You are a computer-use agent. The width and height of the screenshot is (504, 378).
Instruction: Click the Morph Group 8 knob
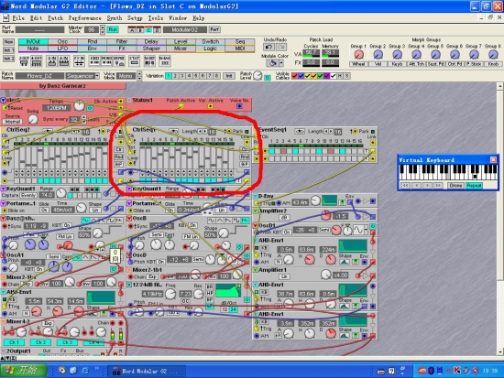[493, 55]
